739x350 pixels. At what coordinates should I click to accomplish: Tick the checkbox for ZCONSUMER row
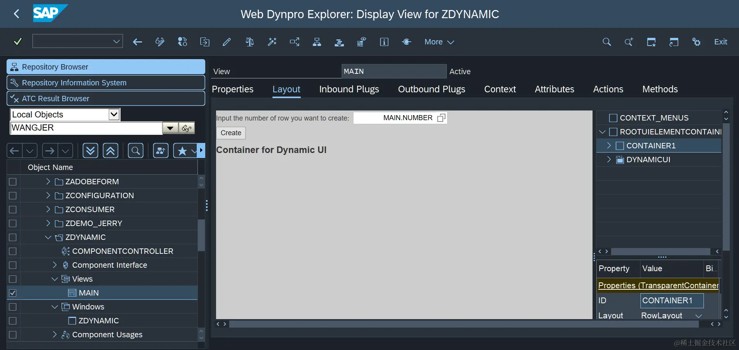(x=13, y=209)
